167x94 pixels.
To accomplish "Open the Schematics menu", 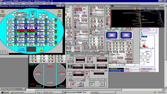I will 18,3.
